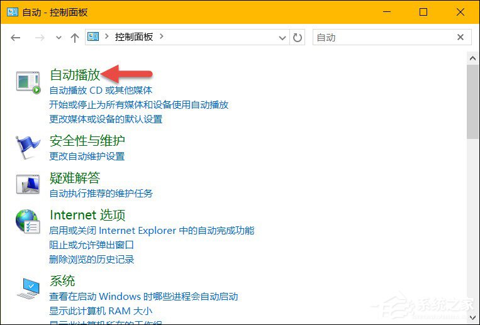Open 开始或停止为所有媒体和设备使用自动播放
Screen dimensions: 480x325
click(x=138, y=104)
